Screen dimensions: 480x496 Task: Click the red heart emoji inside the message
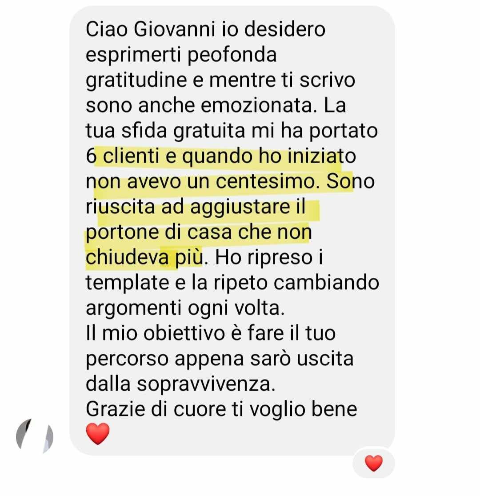pyautogui.click(x=98, y=434)
